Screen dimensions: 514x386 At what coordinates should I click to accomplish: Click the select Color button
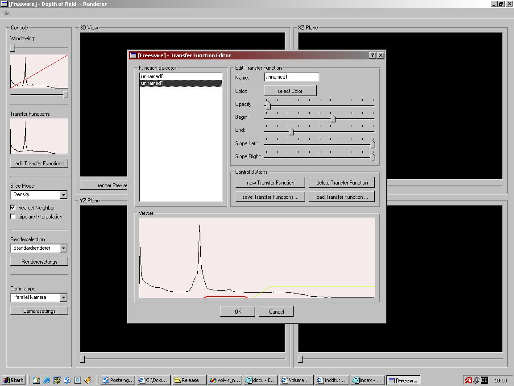[290, 91]
